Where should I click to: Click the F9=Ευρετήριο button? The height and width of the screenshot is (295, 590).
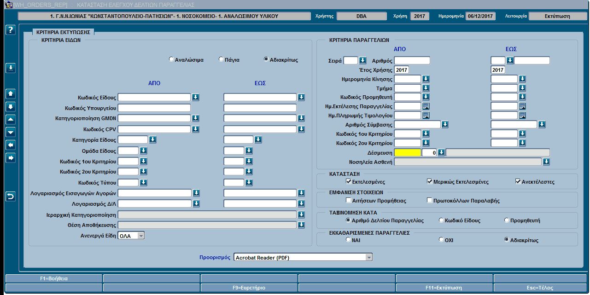249,288
